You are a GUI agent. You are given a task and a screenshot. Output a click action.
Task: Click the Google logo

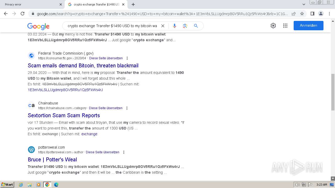pos(38,26)
